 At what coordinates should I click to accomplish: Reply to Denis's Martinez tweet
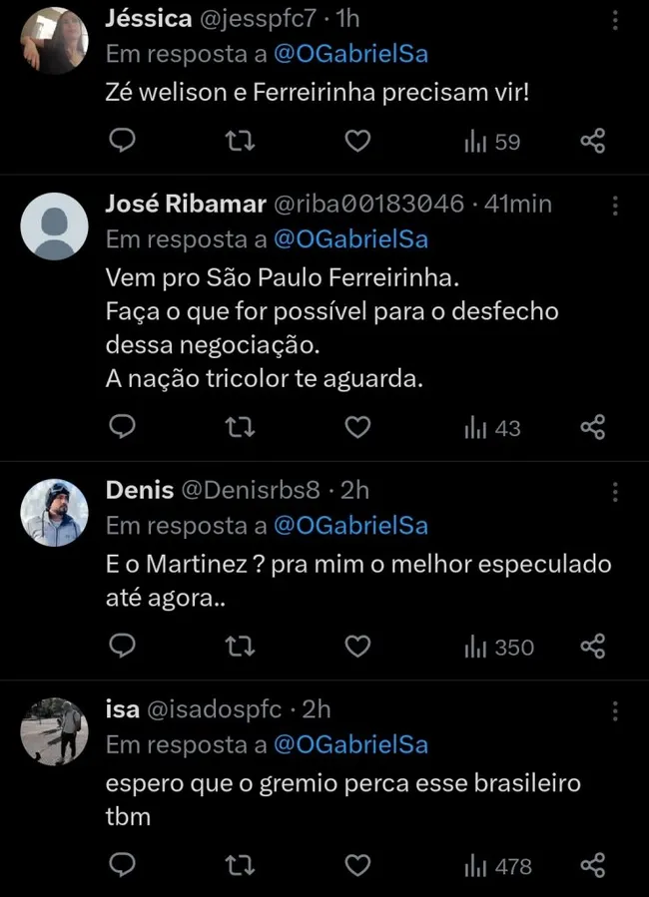[122, 647]
